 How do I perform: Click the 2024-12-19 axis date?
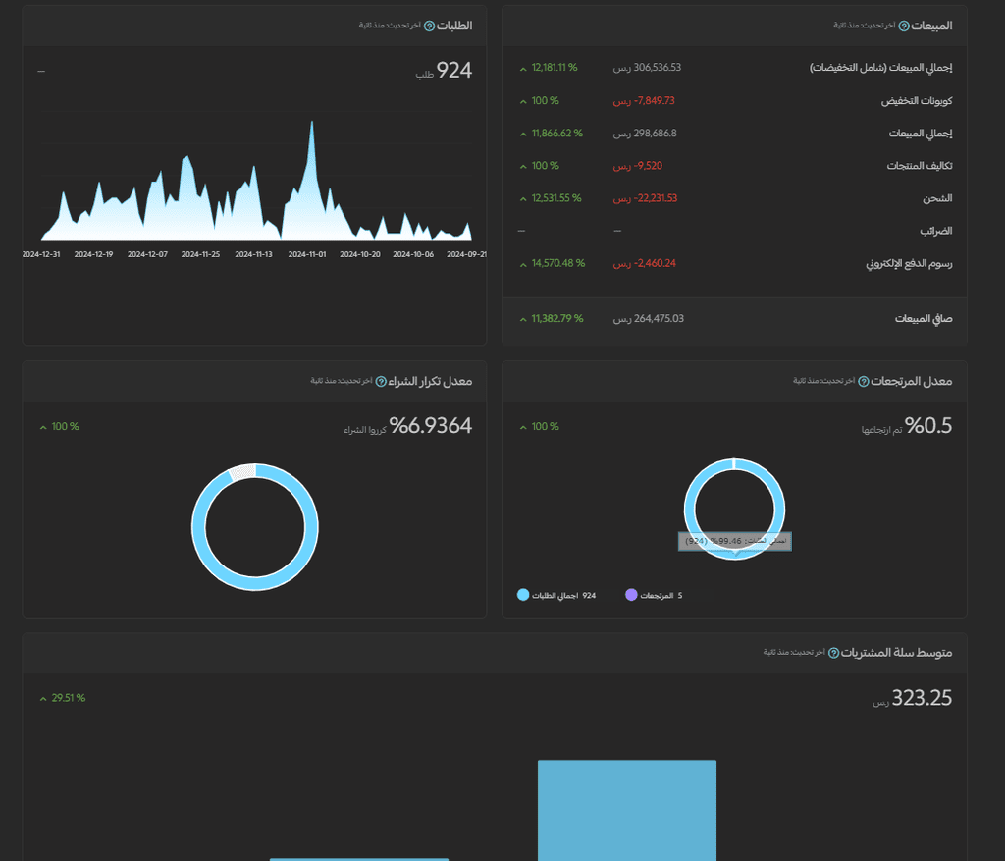pos(93,254)
